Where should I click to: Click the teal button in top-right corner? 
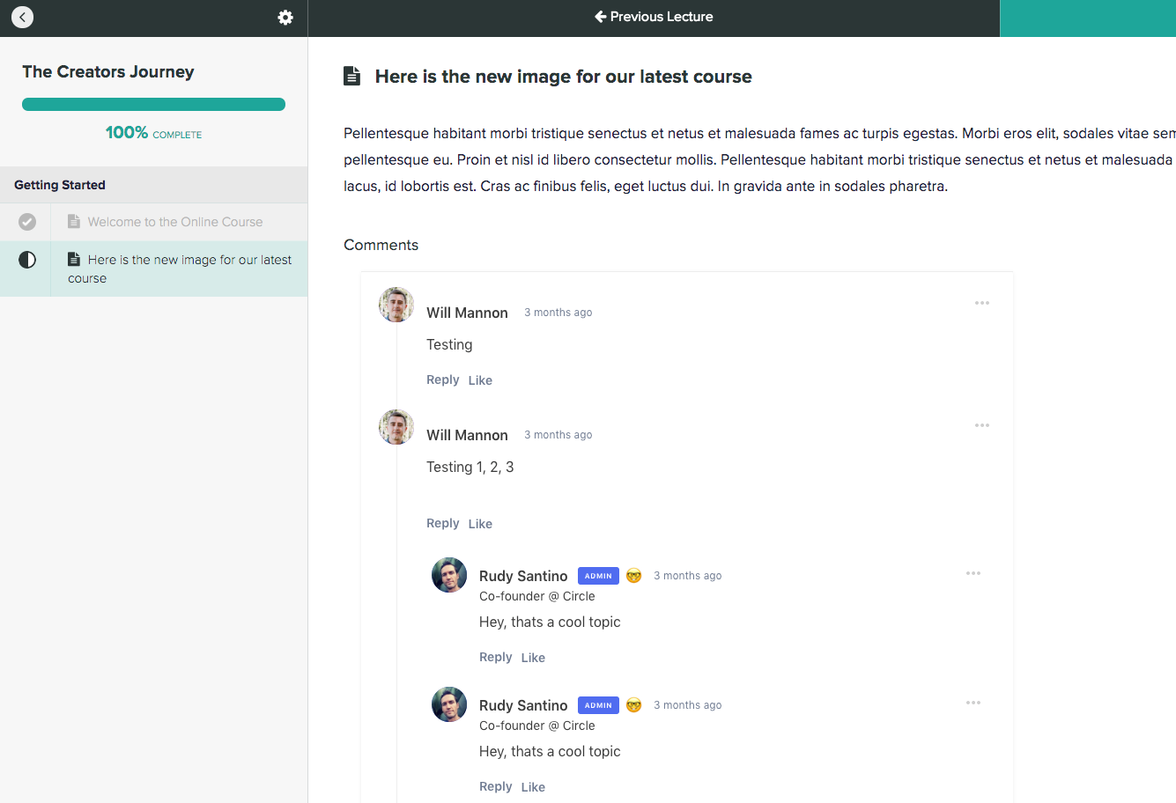1087,18
